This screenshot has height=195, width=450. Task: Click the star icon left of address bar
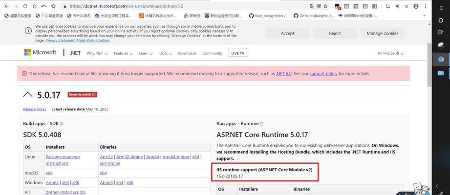click(53, 6)
